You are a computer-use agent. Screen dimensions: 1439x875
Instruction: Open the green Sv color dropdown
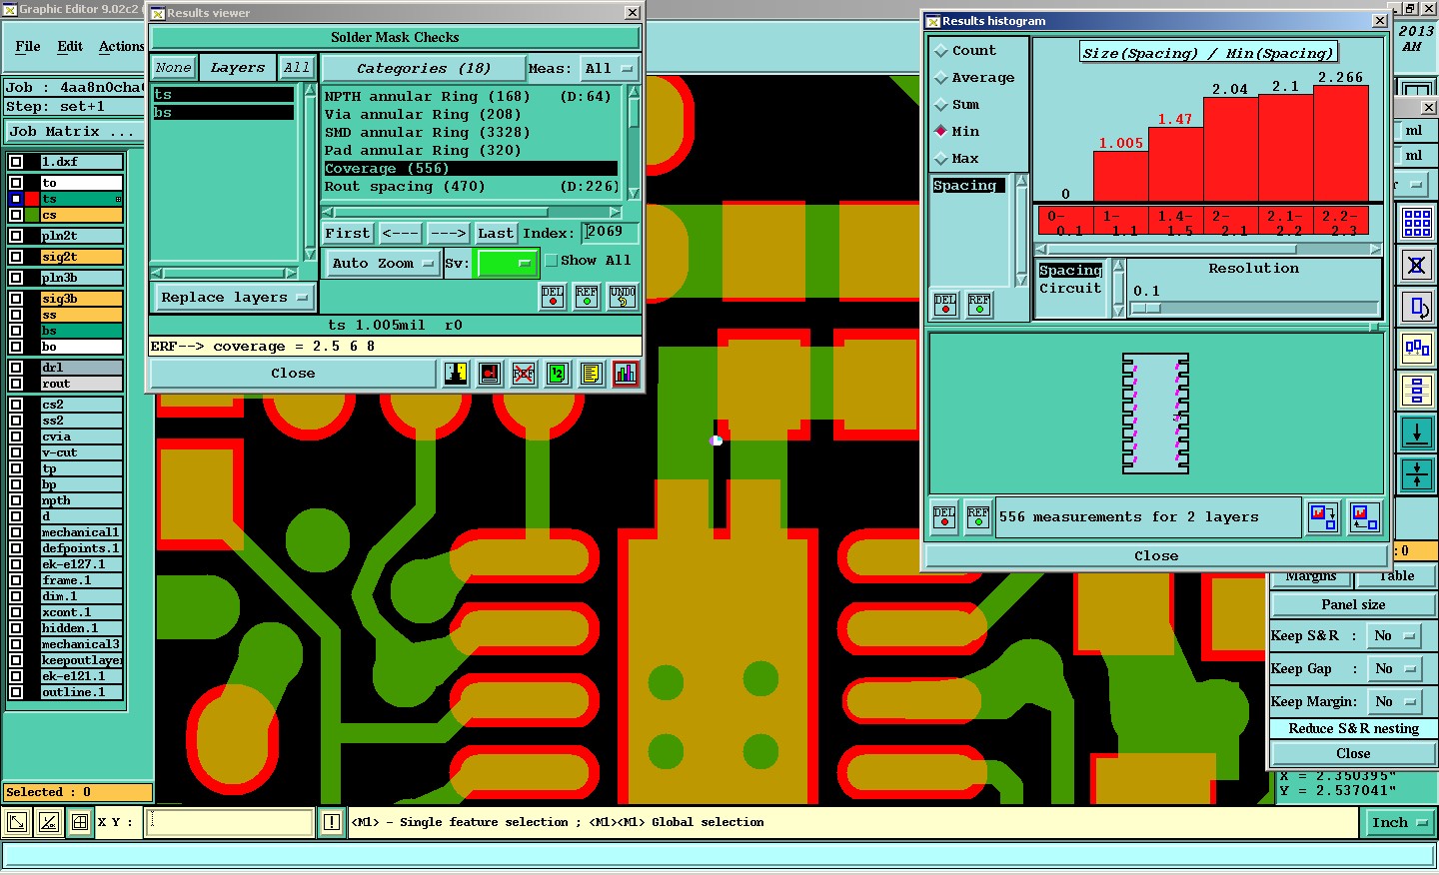click(x=507, y=264)
